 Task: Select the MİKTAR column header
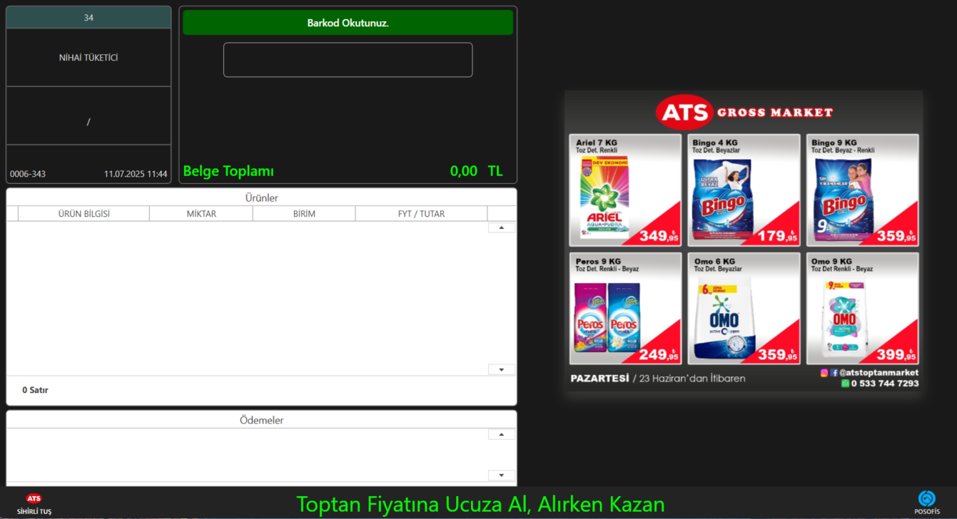coord(201,214)
